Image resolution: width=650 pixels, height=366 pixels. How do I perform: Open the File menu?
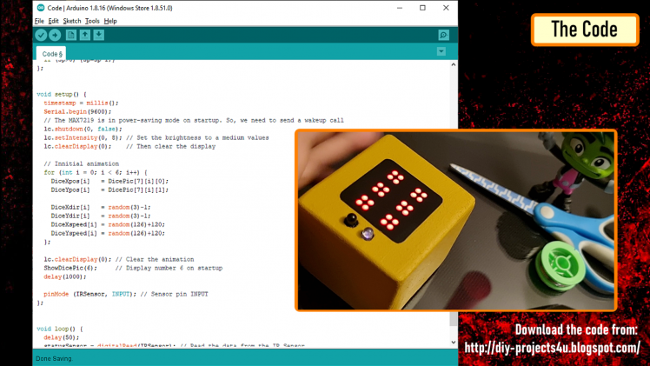click(39, 21)
